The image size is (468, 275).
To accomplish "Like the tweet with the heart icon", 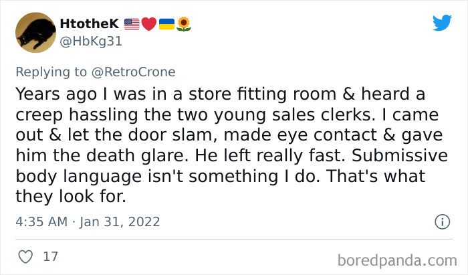I will 25,257.
